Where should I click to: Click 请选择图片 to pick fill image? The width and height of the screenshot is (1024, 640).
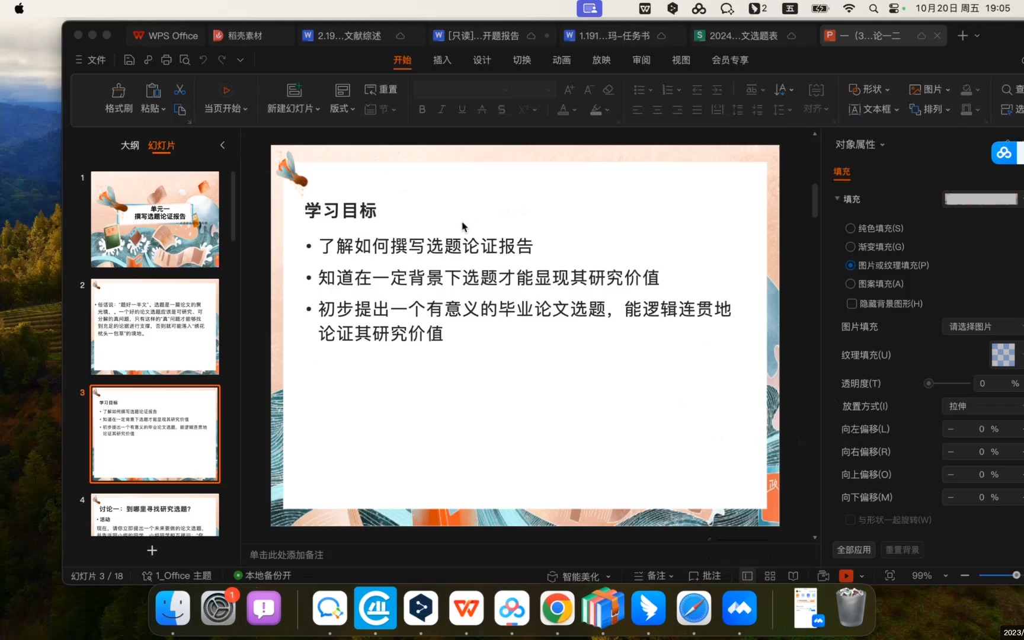point(971,327)
